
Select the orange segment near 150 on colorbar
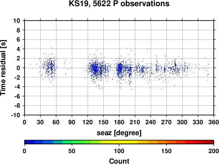click(166, 142)
